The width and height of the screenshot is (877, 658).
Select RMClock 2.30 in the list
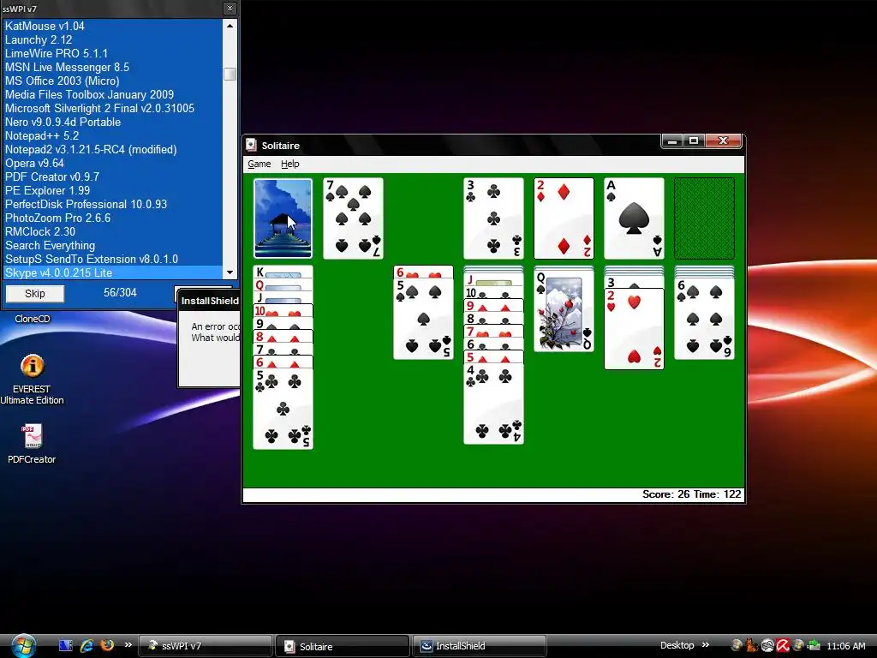point(113,231)
